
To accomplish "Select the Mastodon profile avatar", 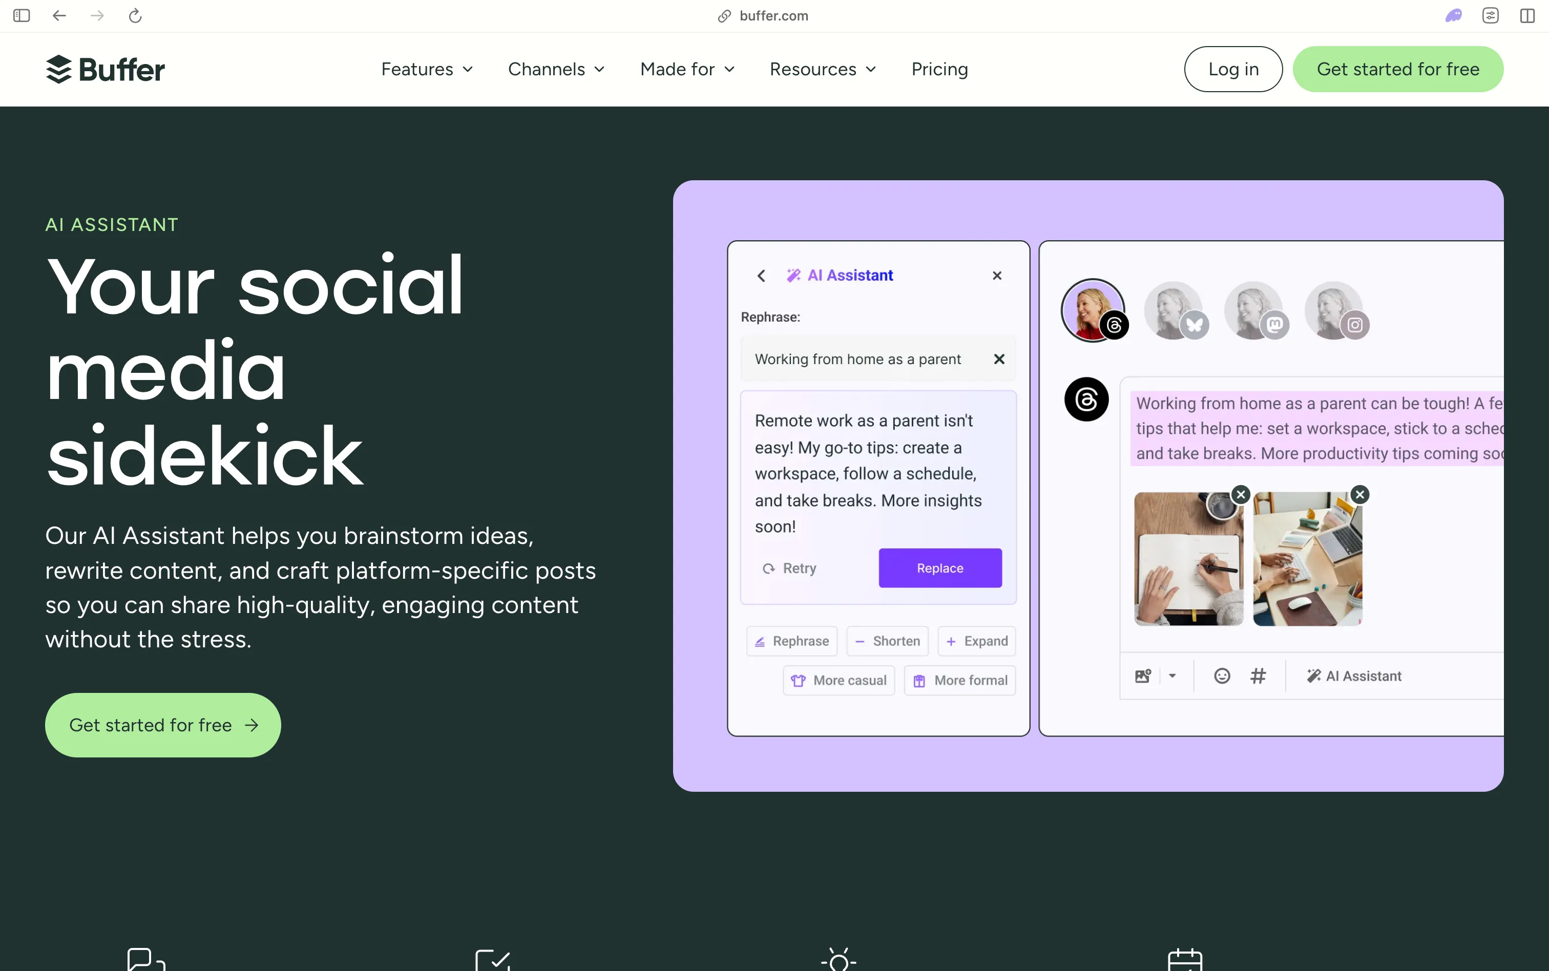I will (1255, 311).
